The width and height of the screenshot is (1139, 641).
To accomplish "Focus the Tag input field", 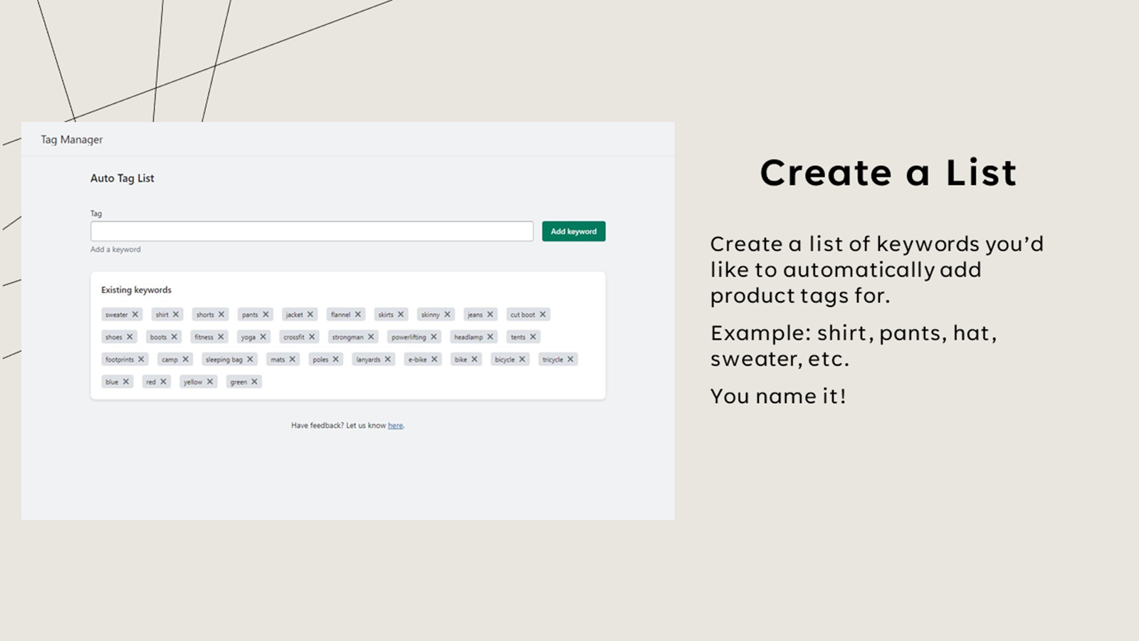I will tap(312, 231).
